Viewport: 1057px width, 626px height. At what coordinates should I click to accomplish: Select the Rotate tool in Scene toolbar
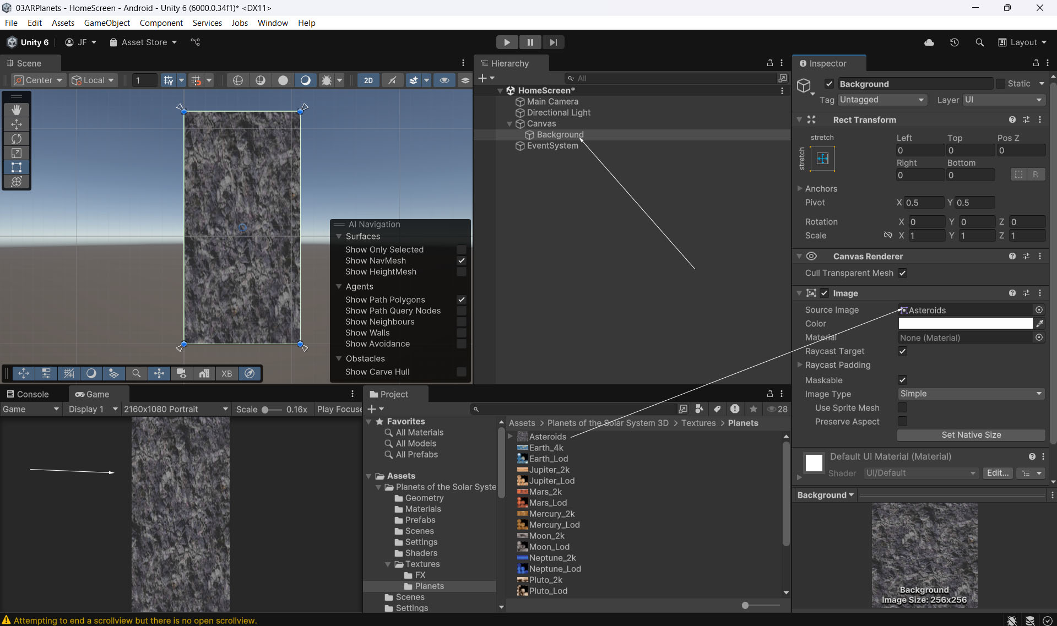[x=17, y=139]
